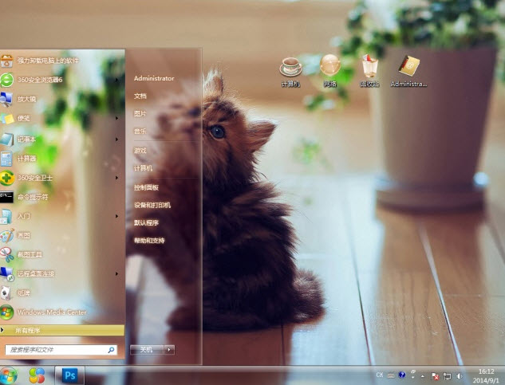Click the 搜索程序和文件 search box

pyautogui.click(x=56, y=349)
